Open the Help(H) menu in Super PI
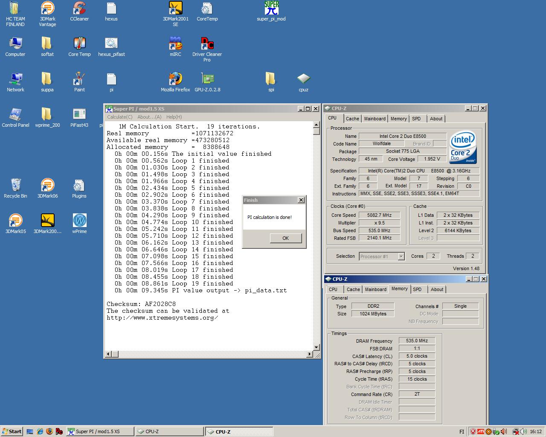The height and width of the screenshot is (437, 546). [x=174, y=117]
